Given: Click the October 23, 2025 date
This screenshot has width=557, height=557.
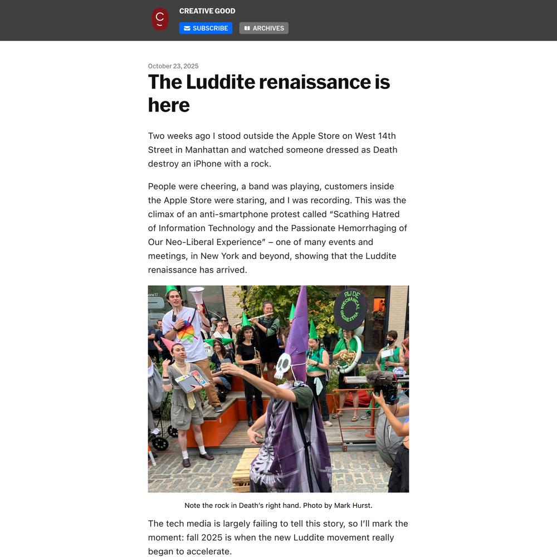Looking at the screenshot, I should [173, 66].
